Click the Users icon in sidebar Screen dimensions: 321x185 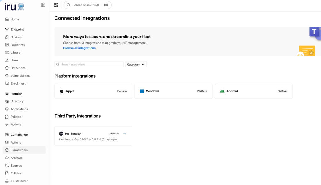(7, 60)
